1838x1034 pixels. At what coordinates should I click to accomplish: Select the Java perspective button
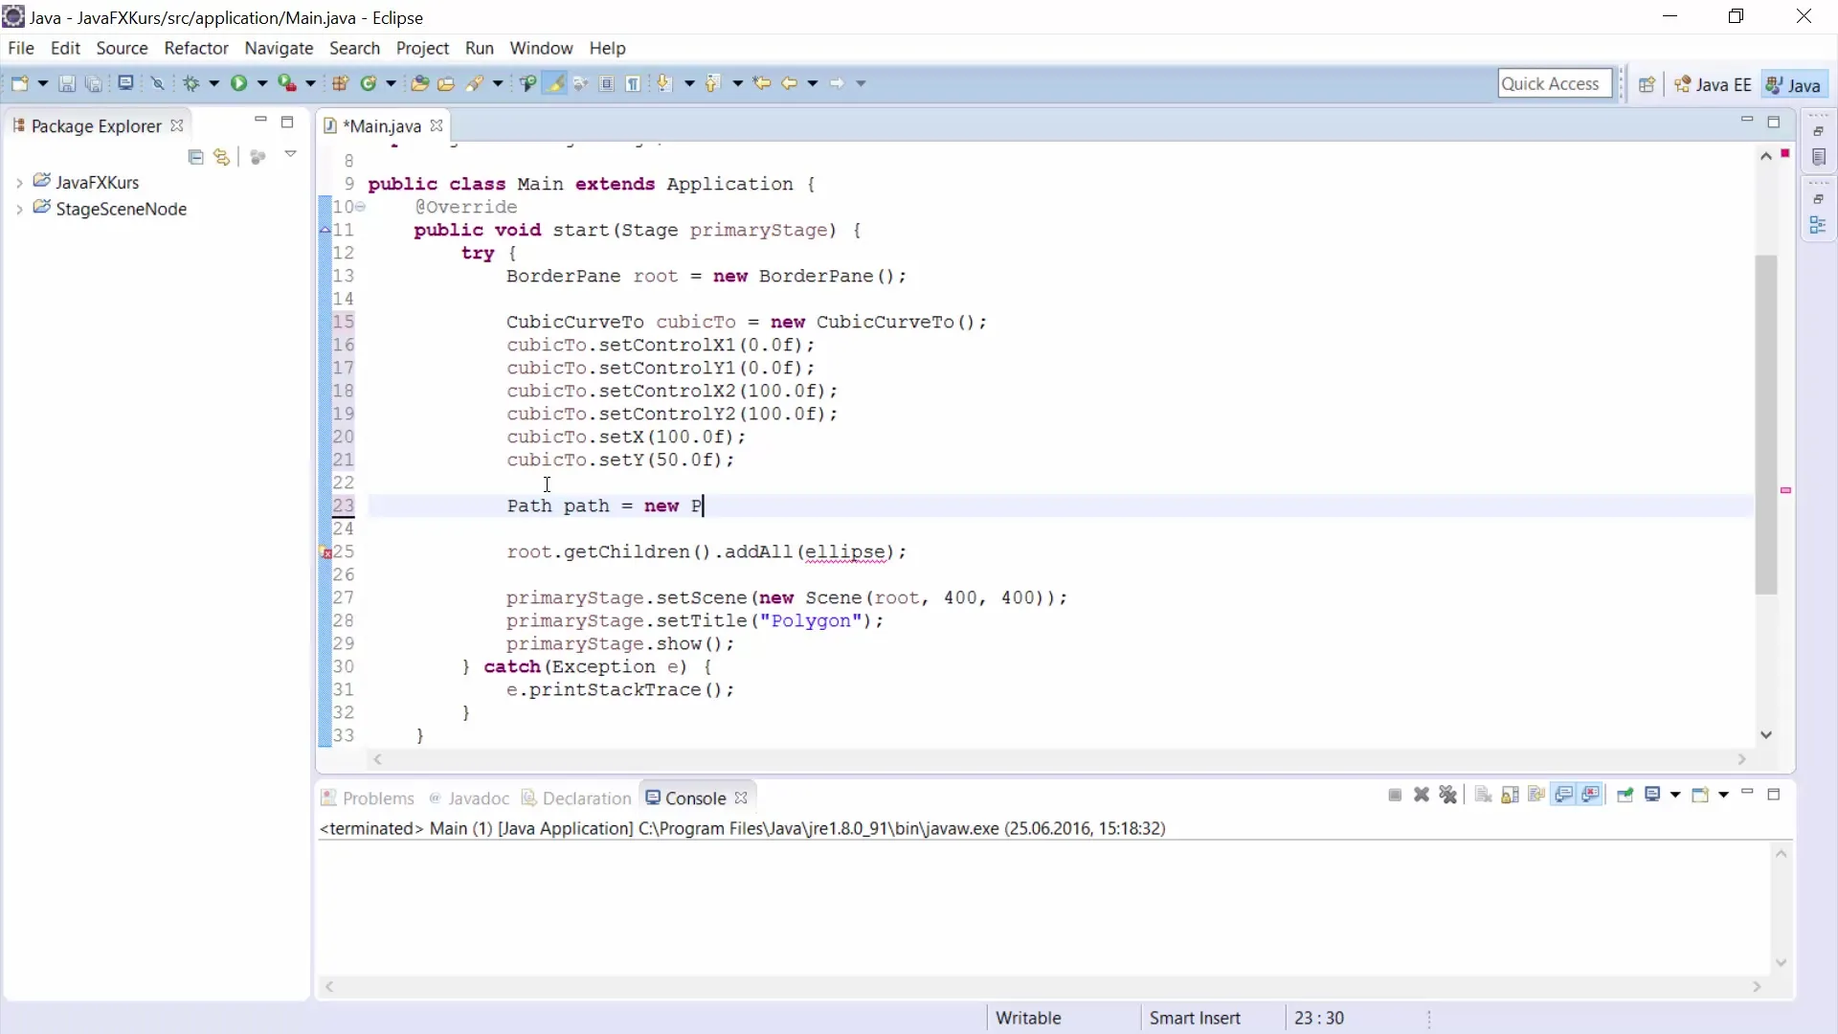tap(1794, 84)
